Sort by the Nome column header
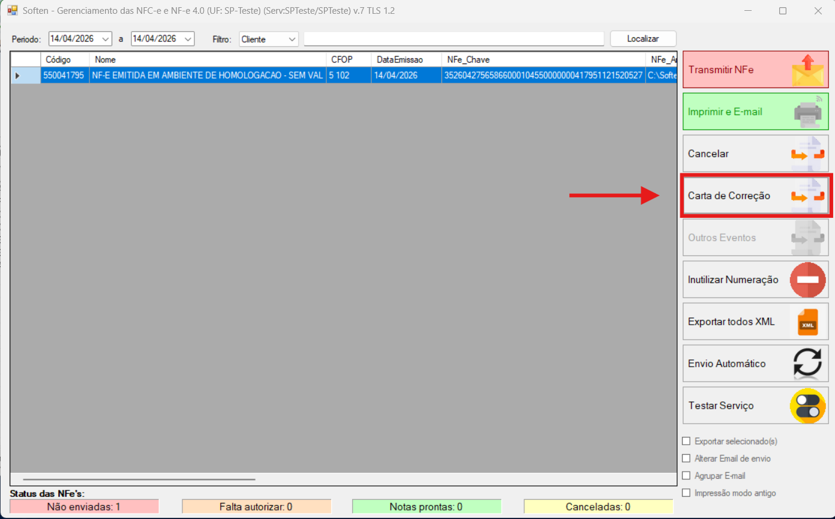The width and height of the screenshot is (835, 519). (208, 59)
